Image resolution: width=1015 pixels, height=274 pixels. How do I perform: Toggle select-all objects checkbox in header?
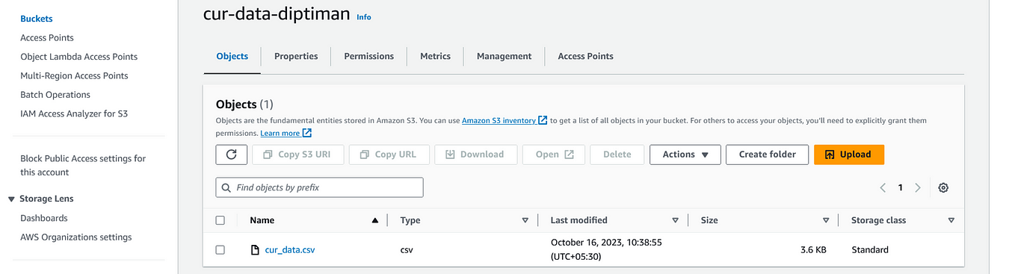click(220, 220)
